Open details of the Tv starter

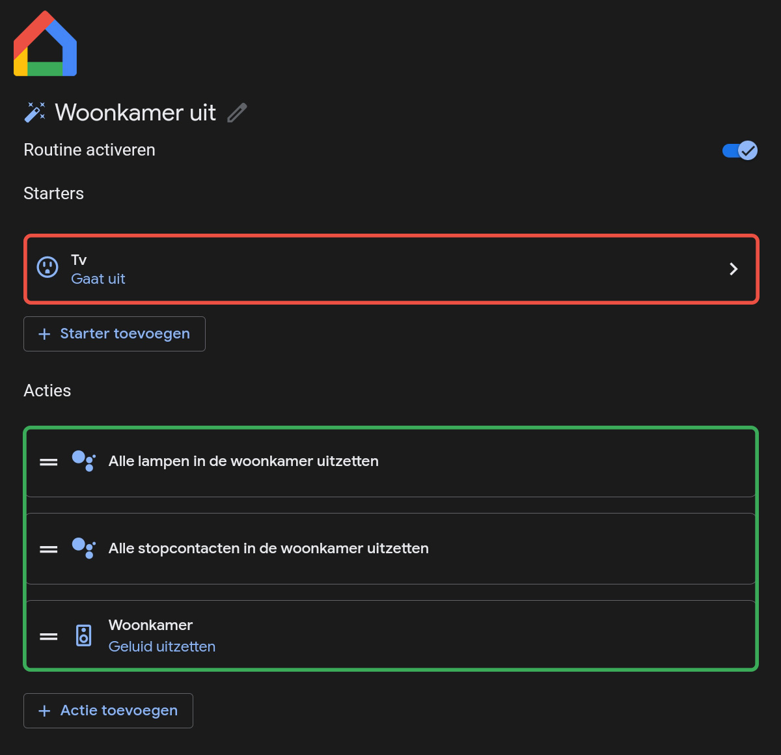pyautogui.click(x=390, y=269)
